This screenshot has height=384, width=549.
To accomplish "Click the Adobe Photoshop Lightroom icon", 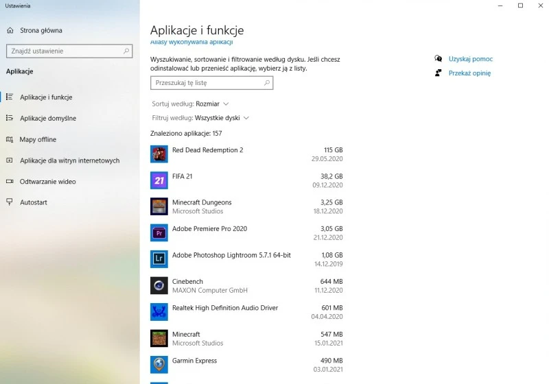I will coord(159,259).
